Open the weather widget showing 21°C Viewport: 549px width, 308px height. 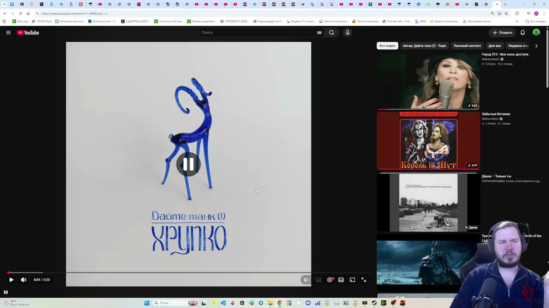tap(15, 303)
